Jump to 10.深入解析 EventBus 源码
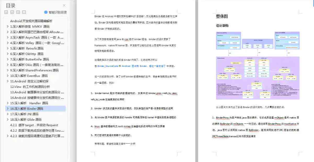314x162 pixels. click(x=29, y=76)
